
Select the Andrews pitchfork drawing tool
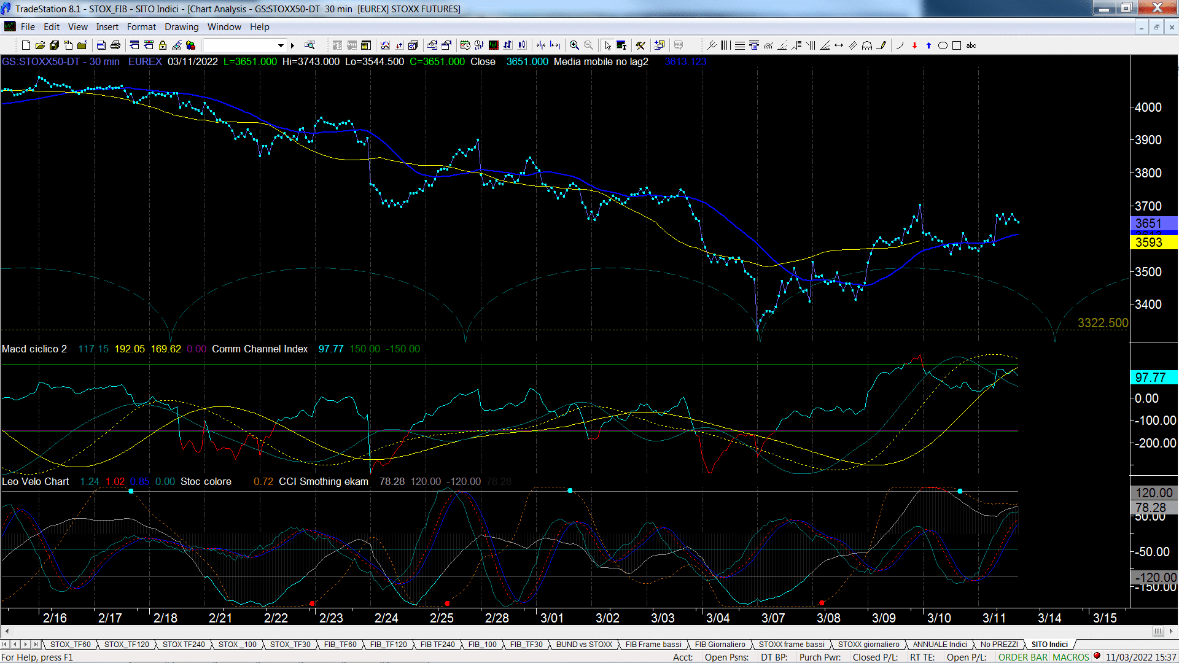[712, 45]
